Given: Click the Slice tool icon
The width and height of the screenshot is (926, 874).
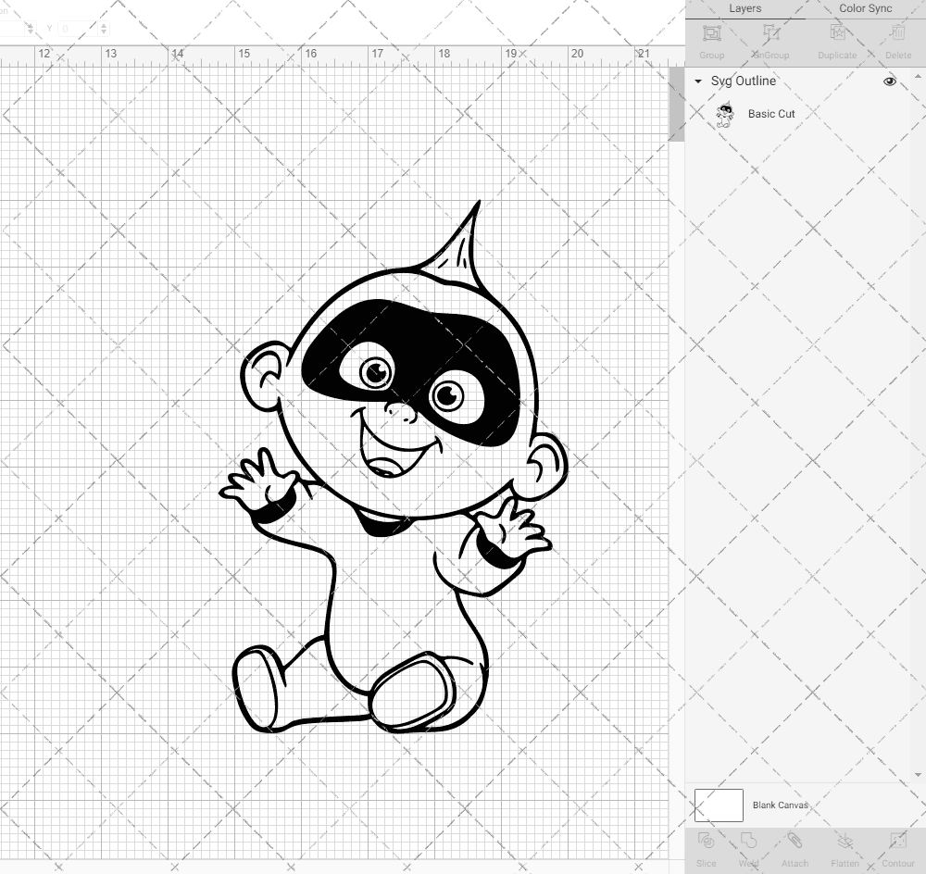Looking at the screenshot, I should tap(706, 841).
